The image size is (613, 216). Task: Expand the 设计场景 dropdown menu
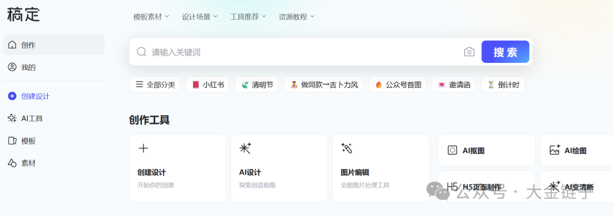[x=199, y=17]
